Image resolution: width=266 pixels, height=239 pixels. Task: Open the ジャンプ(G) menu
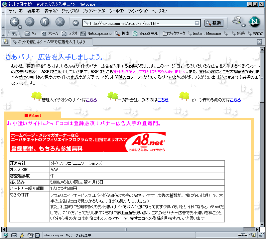pos(70,11)
